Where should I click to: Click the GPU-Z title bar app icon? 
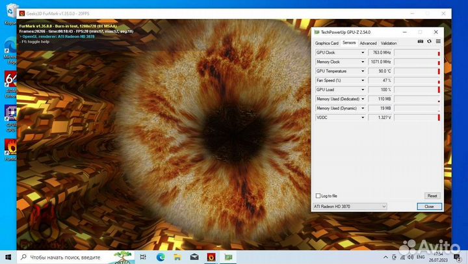pyautogui.click(x=317, y=32)
